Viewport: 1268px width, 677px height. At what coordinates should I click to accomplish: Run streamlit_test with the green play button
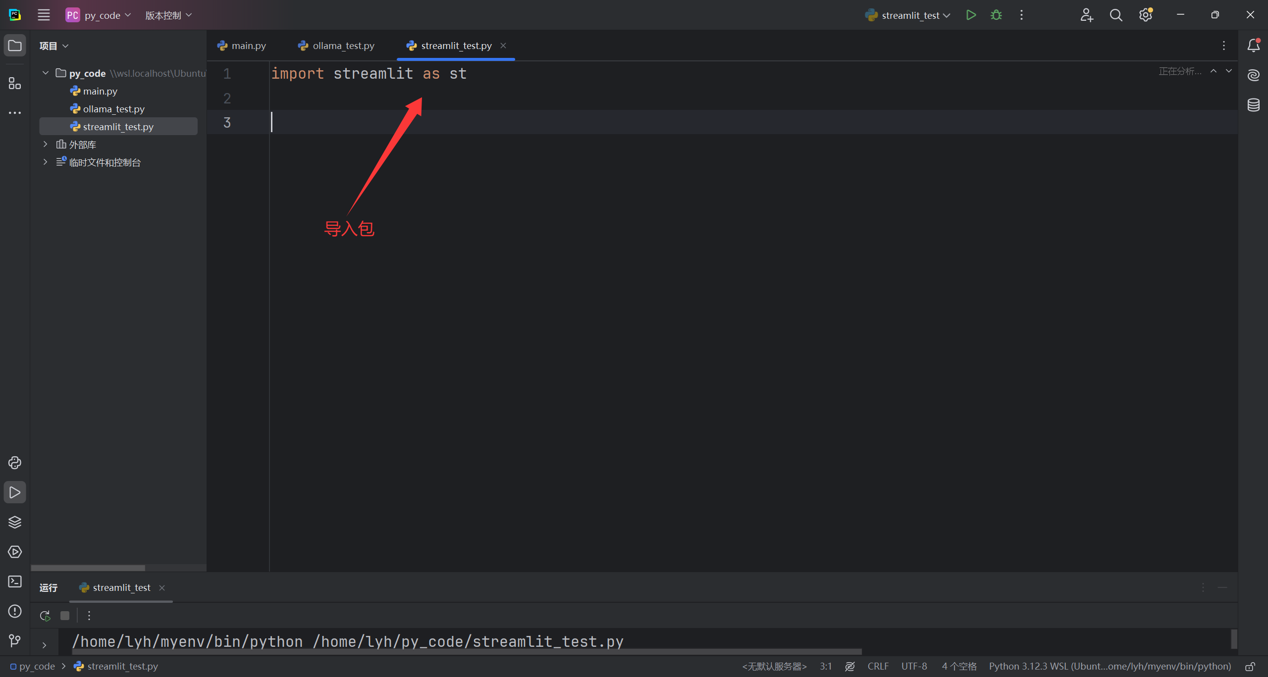point(971,15)
